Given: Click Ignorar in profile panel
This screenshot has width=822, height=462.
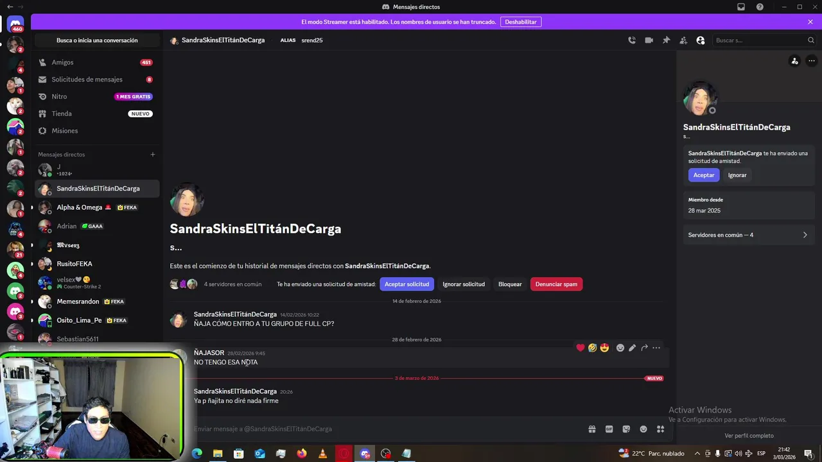Looking at the screenshot, I should click(x=737, y=175).
